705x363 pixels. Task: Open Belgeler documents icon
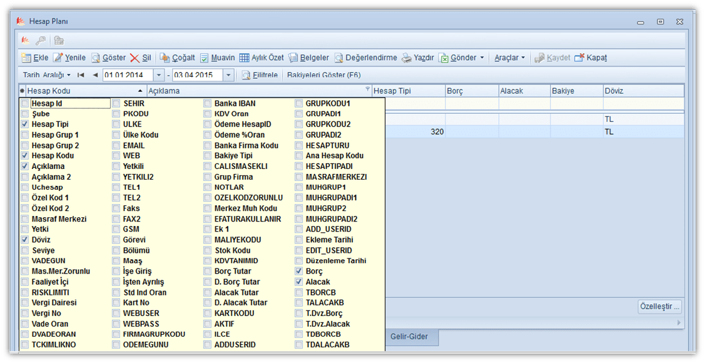(293, 58)
